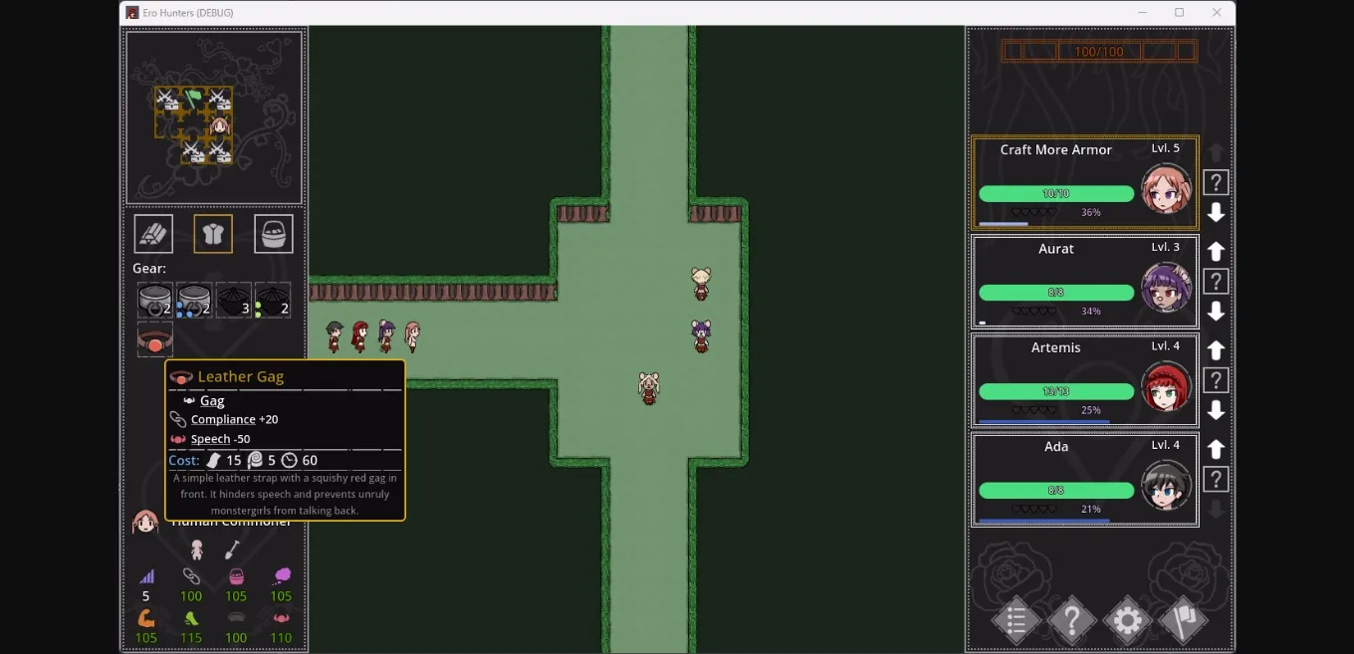
Task: Select the Leather Gag gear item
Action: [153, 338]
